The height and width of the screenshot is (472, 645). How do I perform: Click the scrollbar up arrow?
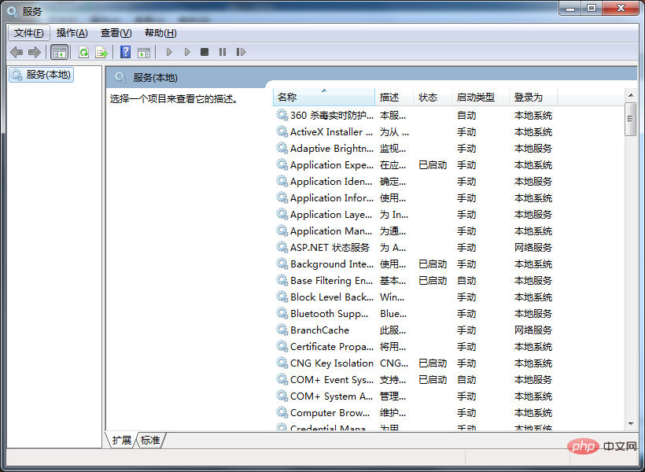click(631, 95)
